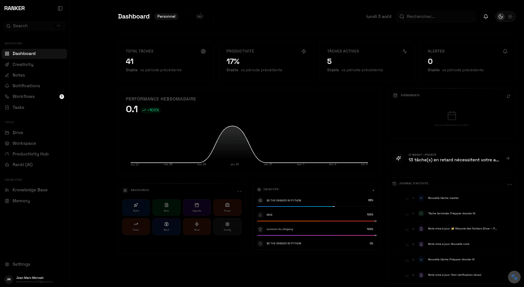Click BE THE RANKER 65% progress bar
This screenshot has height=287, width=524.
pyautogui.click(x=317, y=206)
